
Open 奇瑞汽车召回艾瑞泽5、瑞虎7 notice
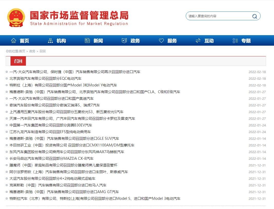tap(55, 105)
